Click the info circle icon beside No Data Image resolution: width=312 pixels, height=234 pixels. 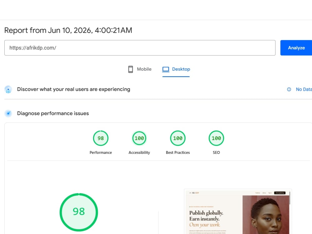point(289,89)
